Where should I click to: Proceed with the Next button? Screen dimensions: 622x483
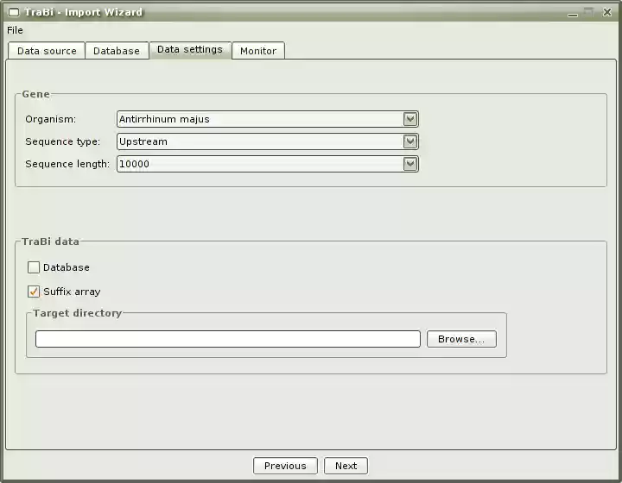point(346,466)
